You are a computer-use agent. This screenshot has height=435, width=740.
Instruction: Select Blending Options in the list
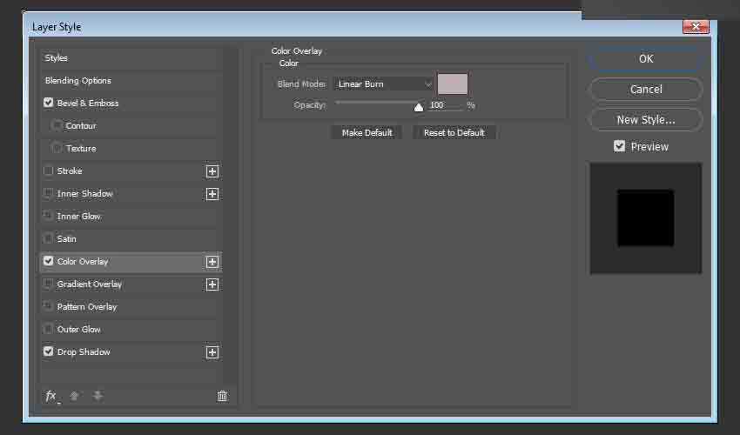click(x=78, y=81)
